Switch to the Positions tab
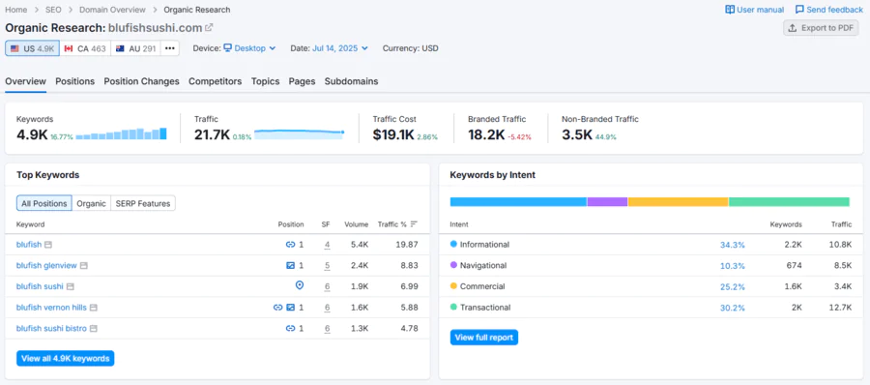The image size is (870, 385). click(x=74, y=81)
